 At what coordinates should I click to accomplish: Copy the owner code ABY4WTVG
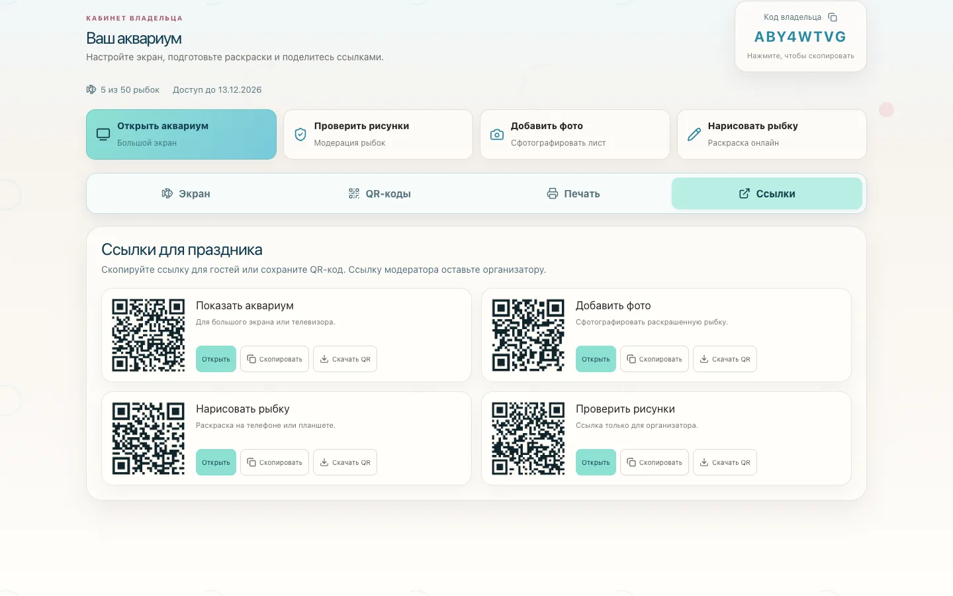[800, 37]
